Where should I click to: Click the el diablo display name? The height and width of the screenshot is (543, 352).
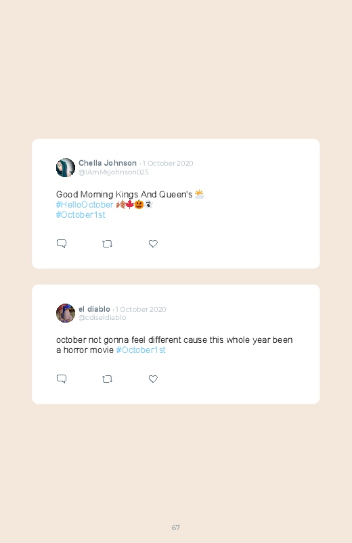94,309
